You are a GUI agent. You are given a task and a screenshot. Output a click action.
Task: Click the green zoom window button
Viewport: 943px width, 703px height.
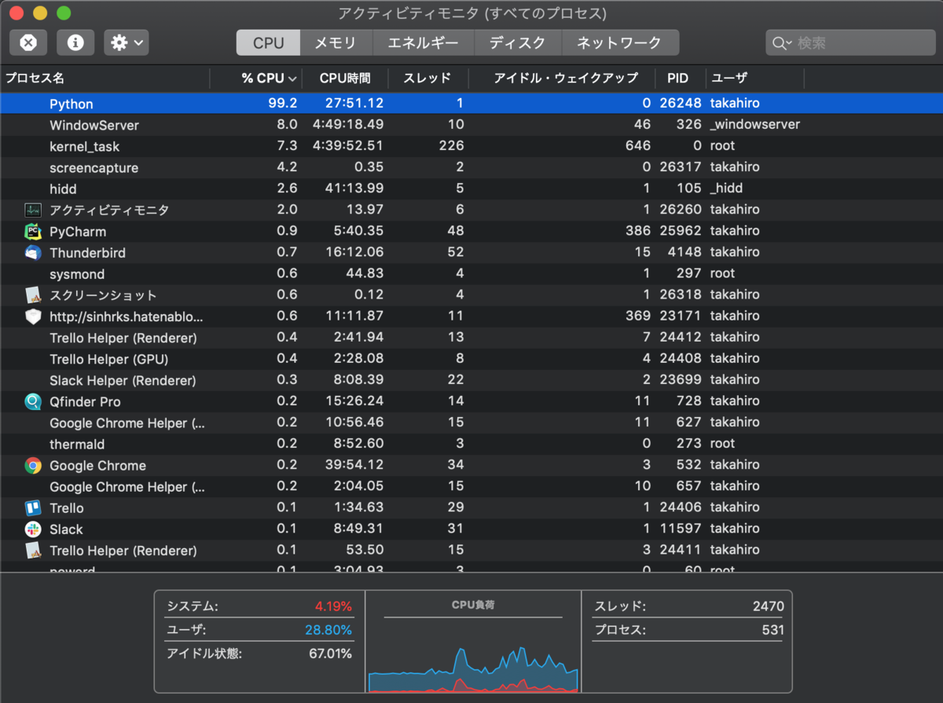pyautogui.click(x=64, y=13)
